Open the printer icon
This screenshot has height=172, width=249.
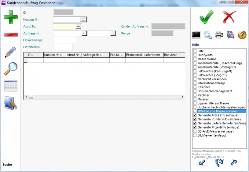(x=219, y=35)
